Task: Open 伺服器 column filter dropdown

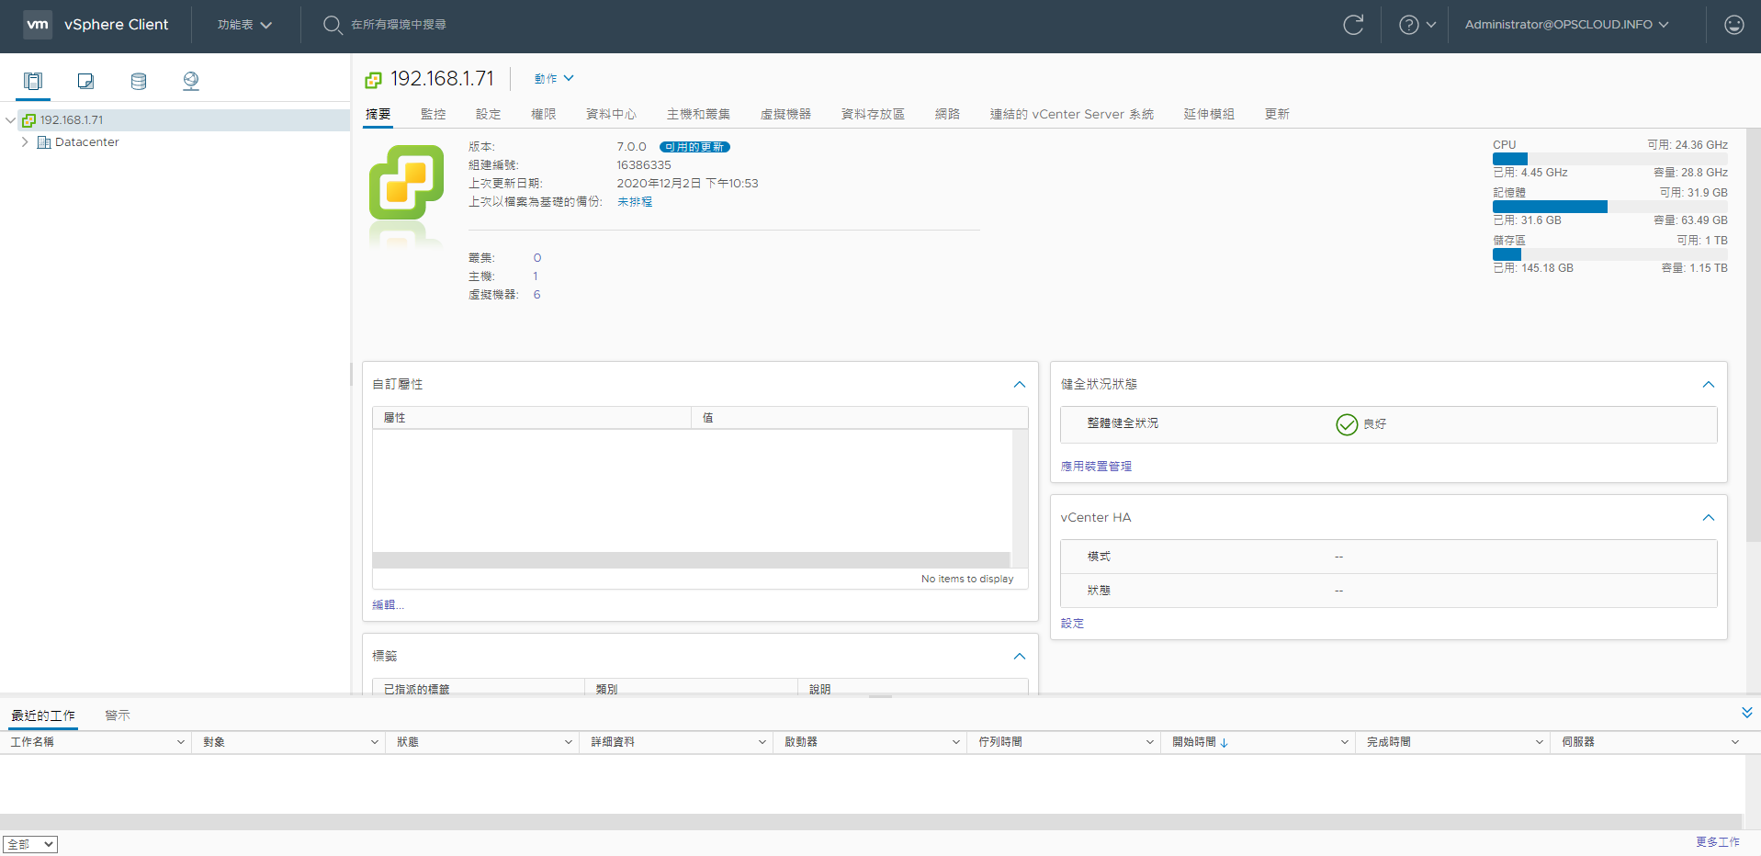Action: (1734, 742)
